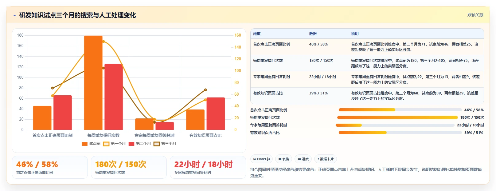The height and width of the screenshot is (191, 496).
Task: Click the table cell reading 39% / 51%
Action: tap(318, 93)
